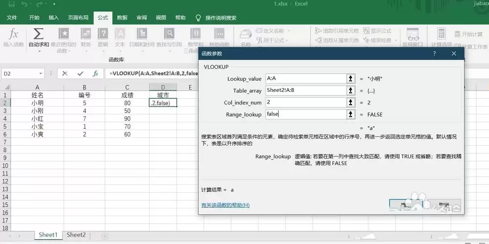This screenshot has height=244, width=489.
Task: Click the AutoSum sigma icon
Action: click(38, 34)
